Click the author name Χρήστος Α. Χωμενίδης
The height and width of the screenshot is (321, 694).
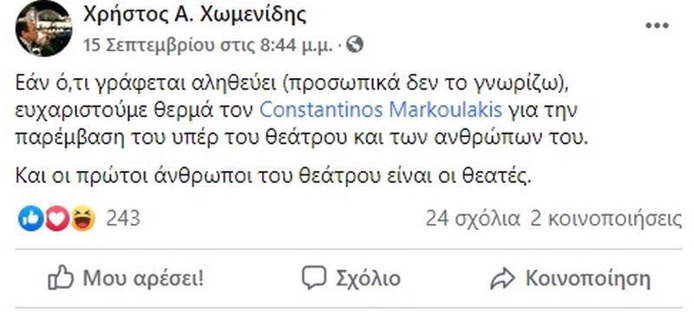point(194,15)
